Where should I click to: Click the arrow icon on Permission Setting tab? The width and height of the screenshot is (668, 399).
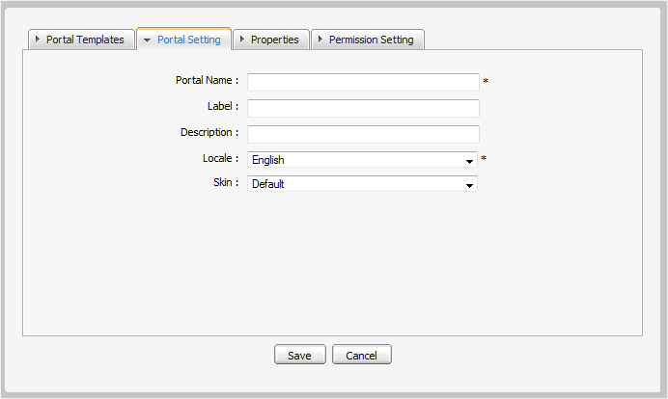click(x=320, y=40)
